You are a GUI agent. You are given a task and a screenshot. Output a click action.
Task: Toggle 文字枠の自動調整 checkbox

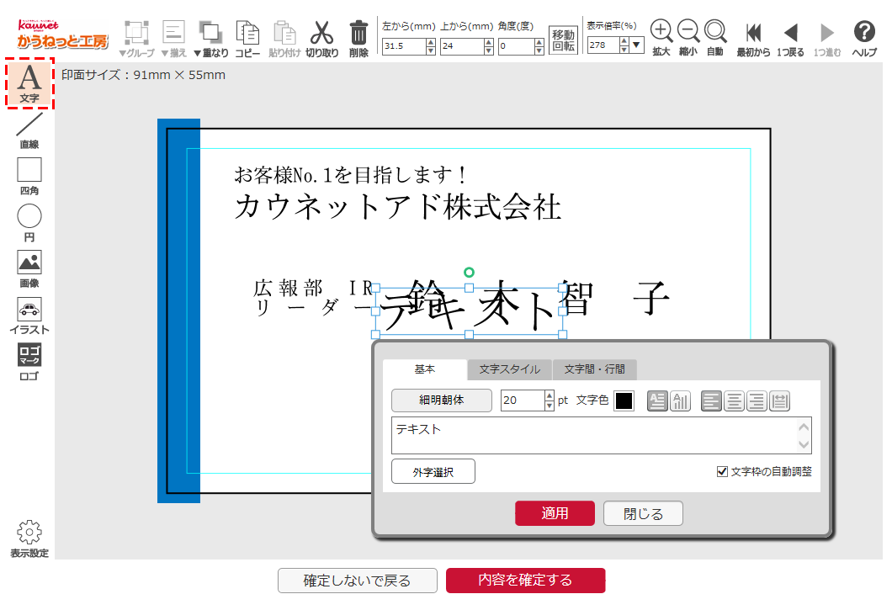coord(723,471)
